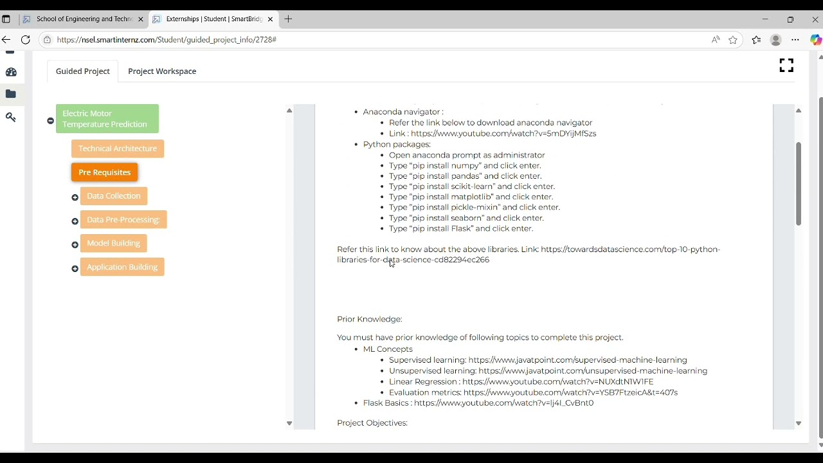
Task: Click the 'pip install pandas' instruction line
Action: point(466,176)
